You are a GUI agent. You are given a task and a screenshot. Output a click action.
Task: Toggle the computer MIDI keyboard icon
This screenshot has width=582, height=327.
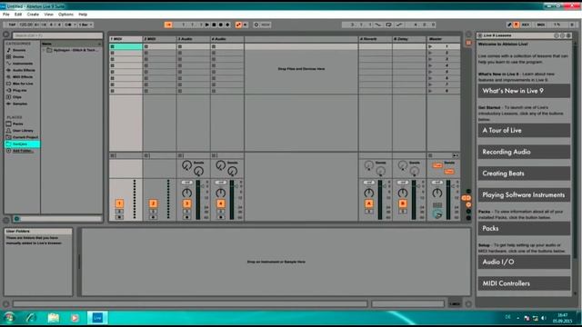[x=517, y=25]
